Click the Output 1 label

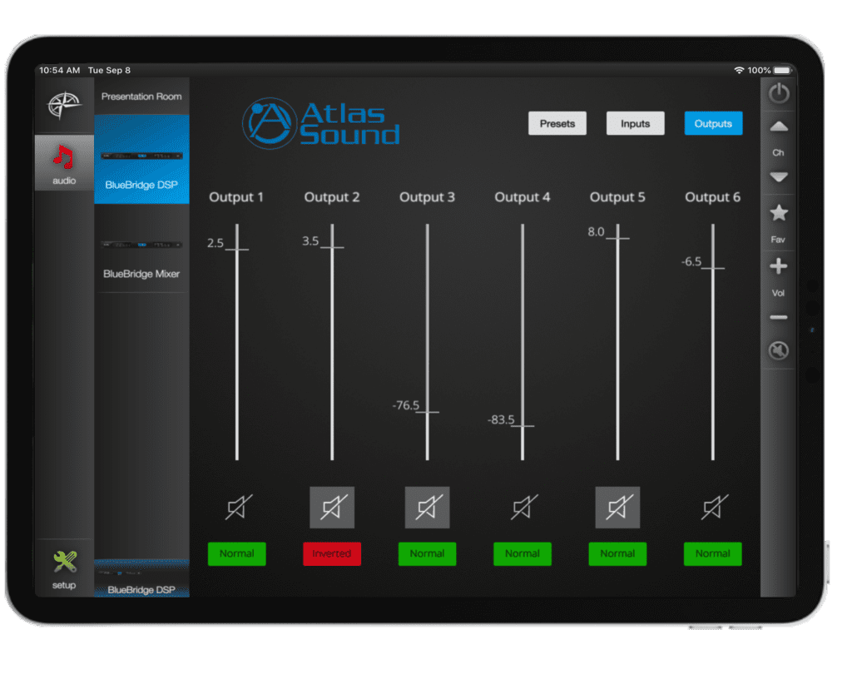tap(236, 197)
